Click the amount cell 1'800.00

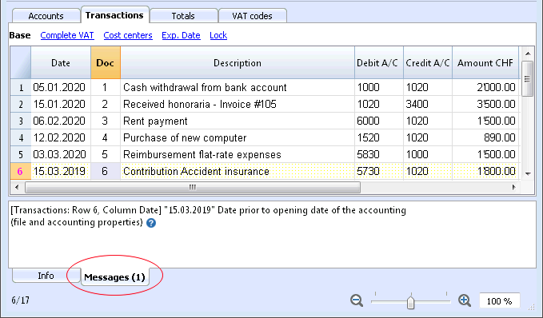tap(485, 171)
